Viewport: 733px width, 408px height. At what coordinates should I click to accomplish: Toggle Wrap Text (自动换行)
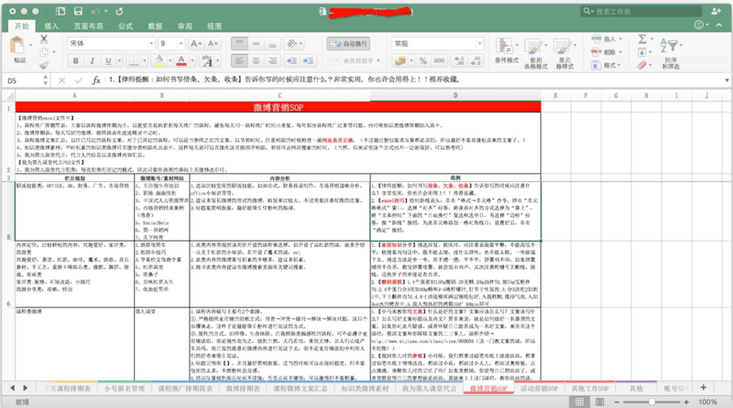click(x=347, y=43)
